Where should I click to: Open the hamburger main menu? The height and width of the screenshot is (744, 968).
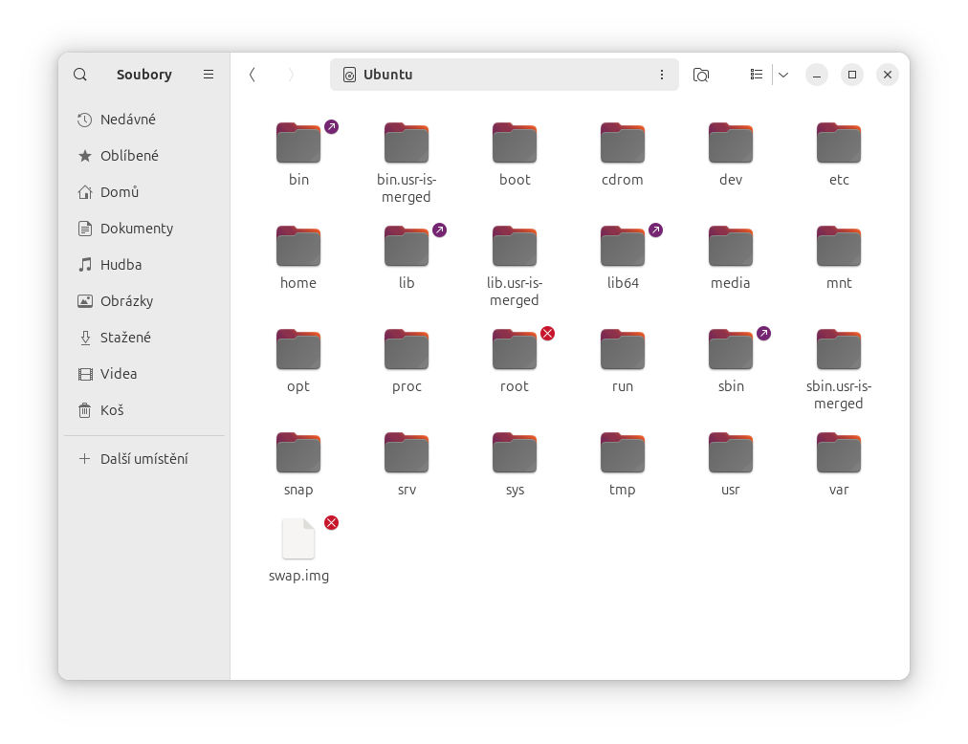coord(209,75)
